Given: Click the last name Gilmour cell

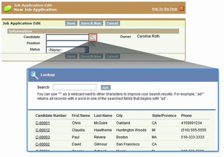Looking at the screenshot, I should point(100,144).
